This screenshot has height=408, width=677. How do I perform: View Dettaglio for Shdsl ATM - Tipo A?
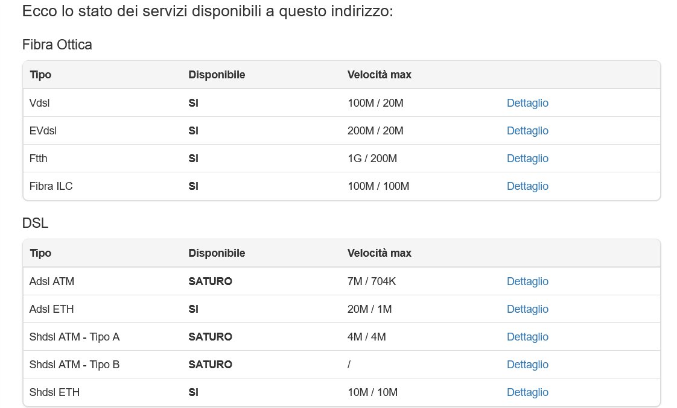[x=527, y=337]
